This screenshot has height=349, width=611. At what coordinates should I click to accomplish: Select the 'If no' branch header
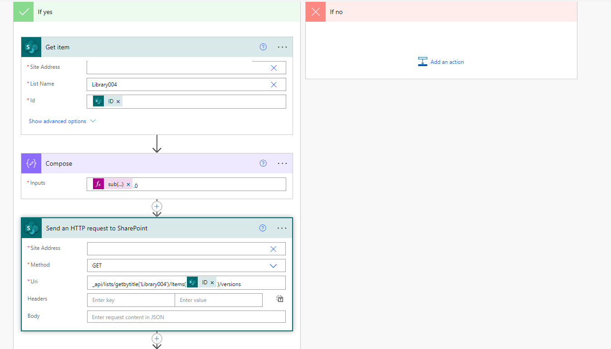click(441, 12)
